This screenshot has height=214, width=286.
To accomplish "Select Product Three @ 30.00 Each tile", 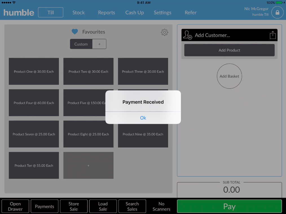I will click(143, 71).
